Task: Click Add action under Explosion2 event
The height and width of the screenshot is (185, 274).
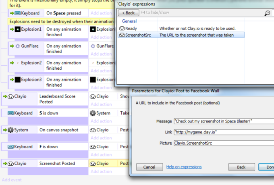Action: point(101,71)
